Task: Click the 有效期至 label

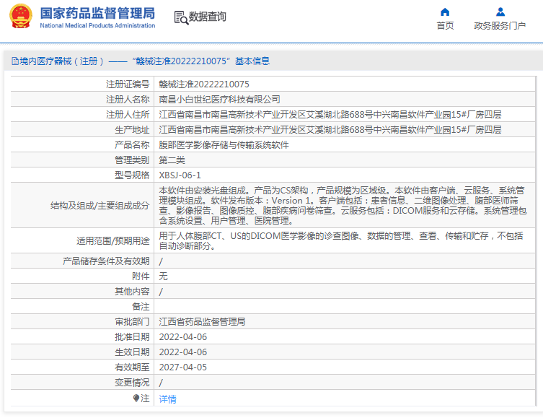Action: (x=132, y=367)
